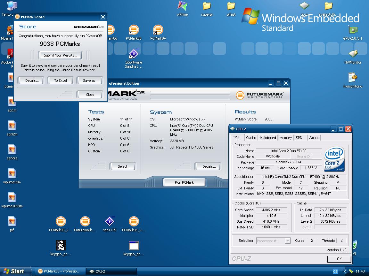Viewport: 369px width, 276px height.
Task: Open the About tab in CPU-Z
Action: point(314,138)
